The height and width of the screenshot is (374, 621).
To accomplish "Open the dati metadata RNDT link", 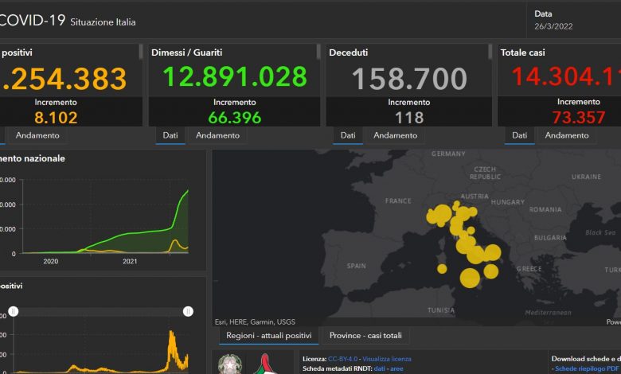I will point(381,368).
